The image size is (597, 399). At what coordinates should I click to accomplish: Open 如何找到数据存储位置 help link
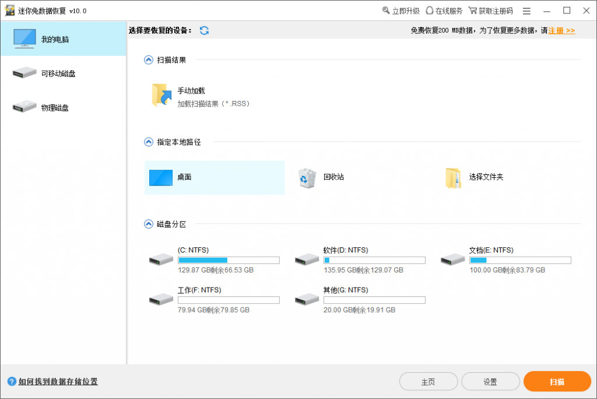pos(58,381)
